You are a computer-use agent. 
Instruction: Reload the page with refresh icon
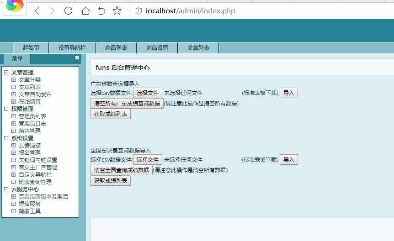pos(69,11)
